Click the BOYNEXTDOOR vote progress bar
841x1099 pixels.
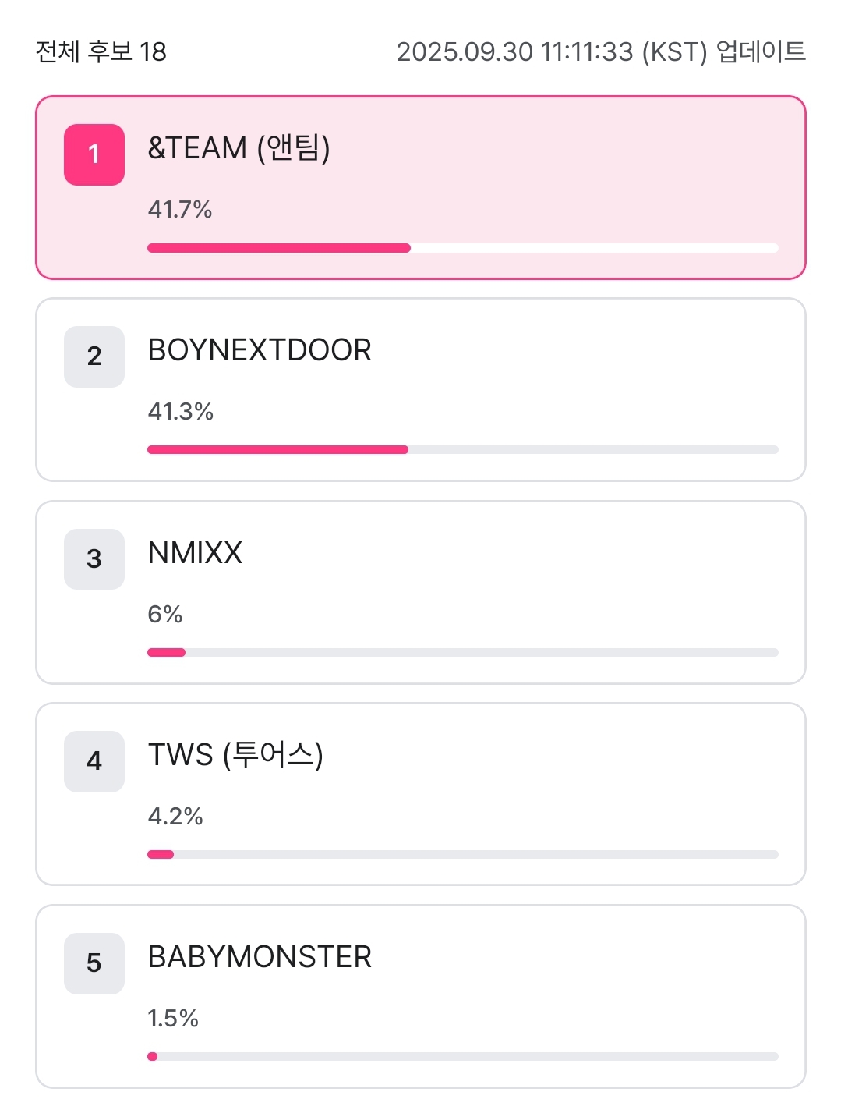point(462,450)
